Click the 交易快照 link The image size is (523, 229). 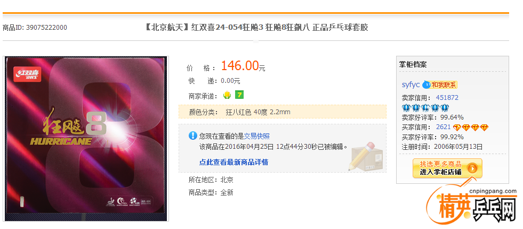click(257, 136)
